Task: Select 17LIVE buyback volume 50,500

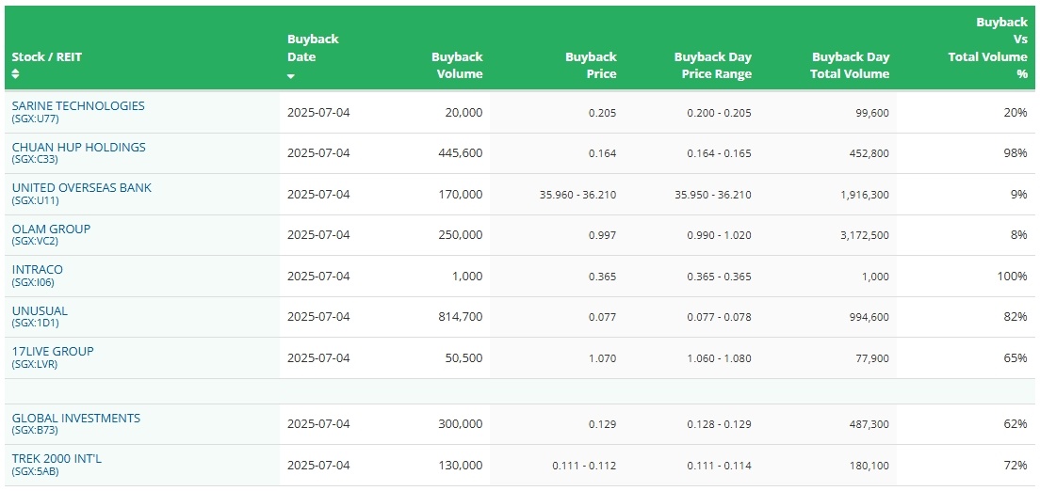Action: coord(463,357)
